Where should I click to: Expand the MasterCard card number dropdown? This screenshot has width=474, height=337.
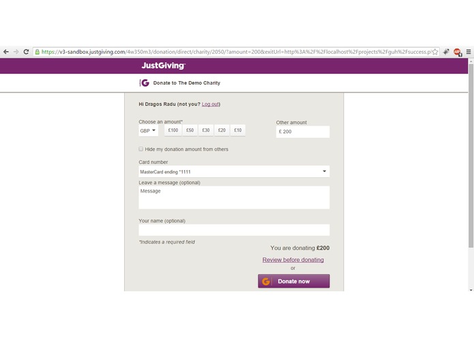click(234, 171)
